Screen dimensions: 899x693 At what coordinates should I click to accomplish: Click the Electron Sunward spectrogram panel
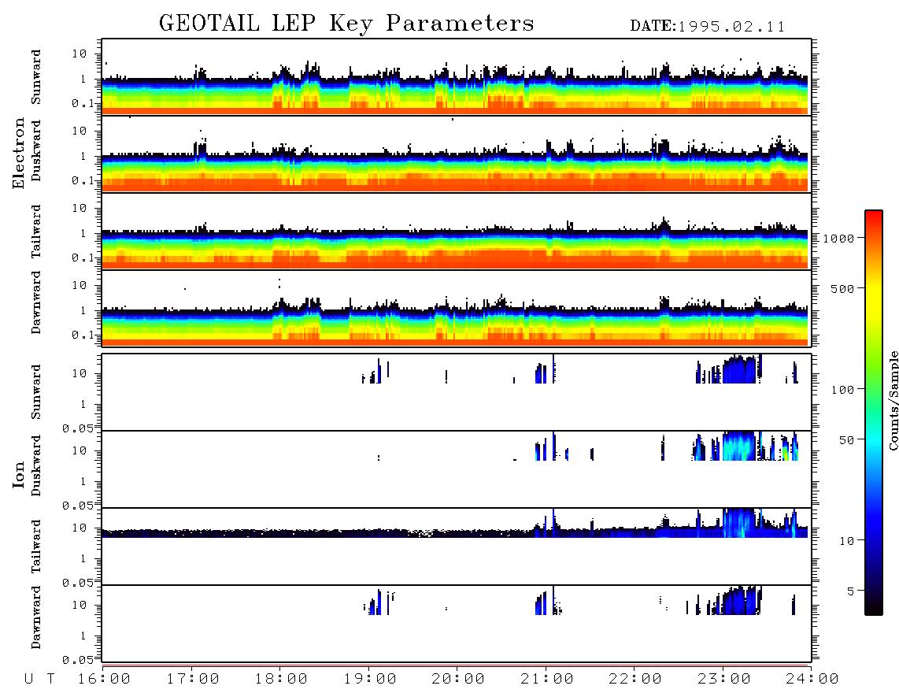[x=457, y=77]
